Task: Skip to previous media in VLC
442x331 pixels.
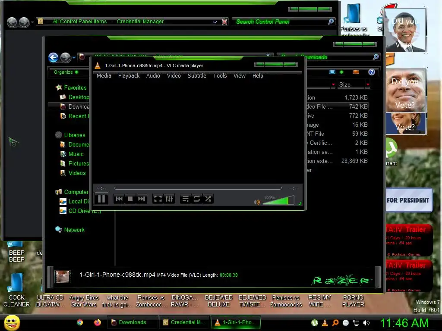Action: click(119, 199)
